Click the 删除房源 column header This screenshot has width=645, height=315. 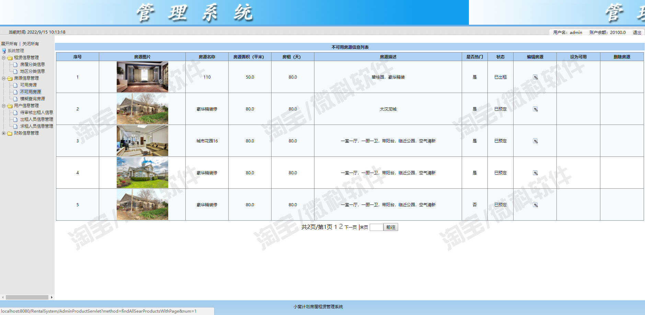[622, 57]
